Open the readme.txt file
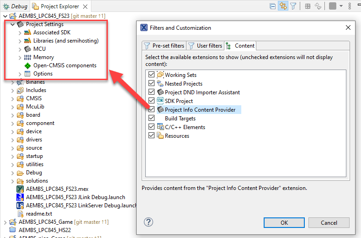Viewport: 361px width, 238px height. point(39,214)
